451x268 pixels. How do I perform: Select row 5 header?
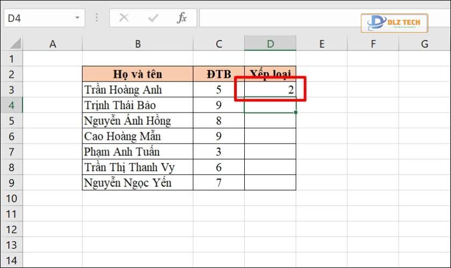[11, 121]
